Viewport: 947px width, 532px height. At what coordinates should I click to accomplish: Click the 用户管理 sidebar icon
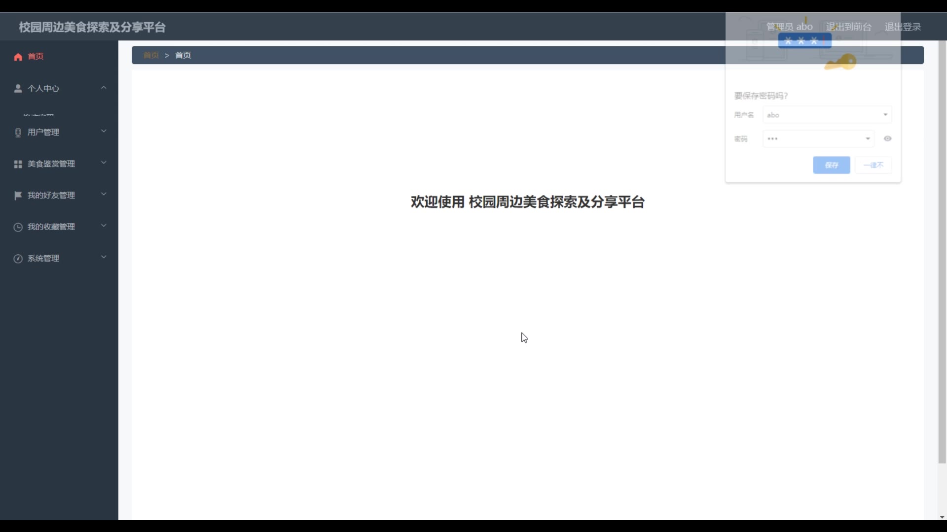pyautogui.click(x=18, y=133)
